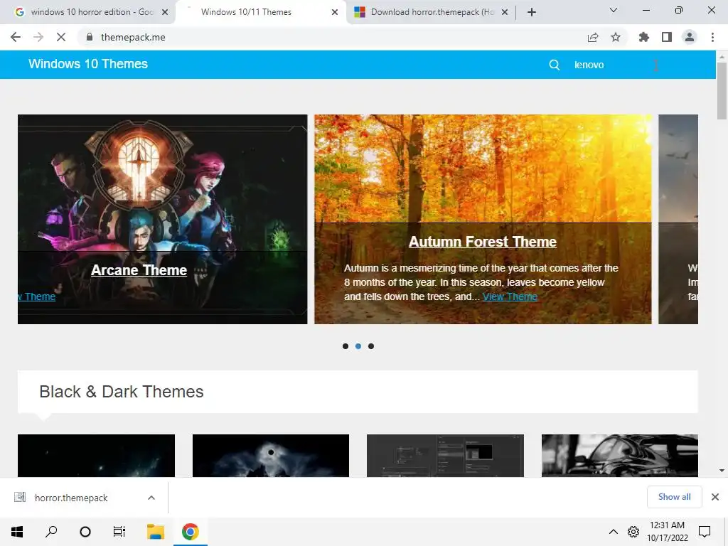728x546 pixels.
Task: Bookmark this page with the star
Action: pos(616,37)
